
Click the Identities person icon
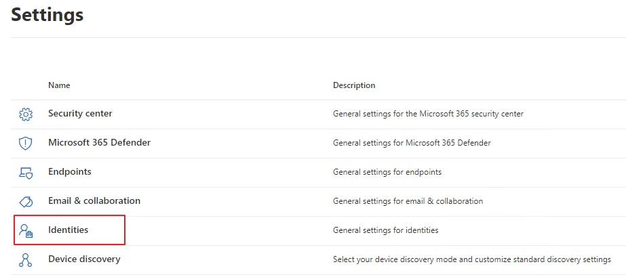point(26,231)
